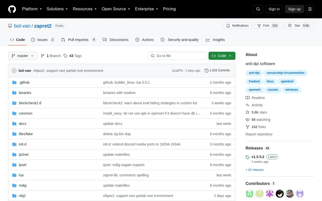Open the green Code dropdown
This screenshot has width=322, height=201.
pyautogui.click(x=222, y=56)
